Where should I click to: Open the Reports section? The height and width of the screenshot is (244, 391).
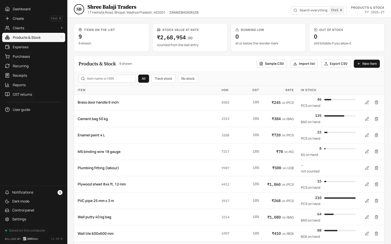click(x=34, y=85)
